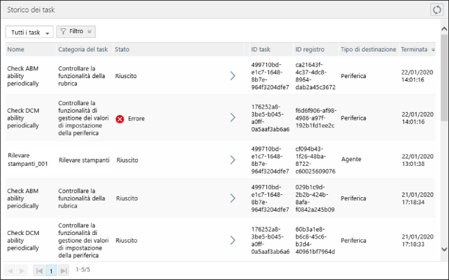Open details arrow for Rilevare stampanti_001 row

coord(233,160)
